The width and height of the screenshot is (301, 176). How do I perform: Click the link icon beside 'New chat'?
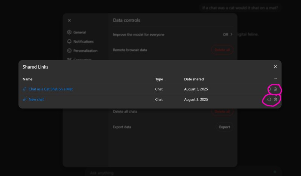tap(25, 99)
